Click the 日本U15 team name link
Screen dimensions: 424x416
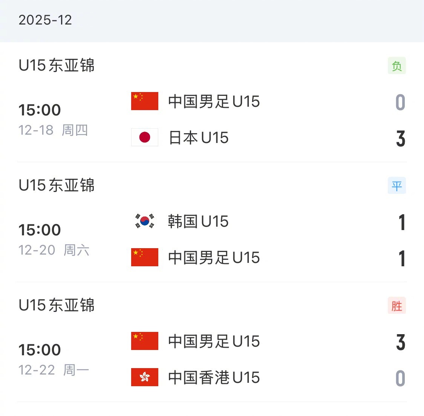coord(199,137)
